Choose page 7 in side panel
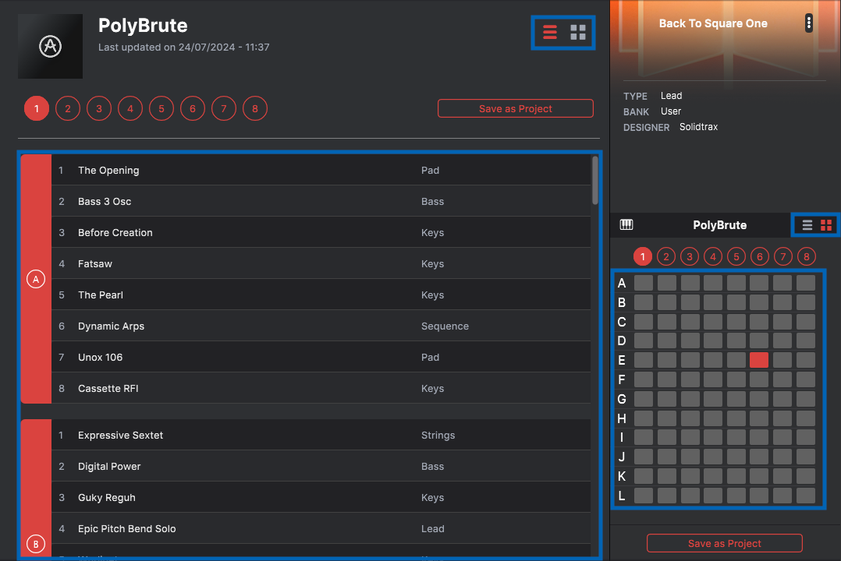This screenshot has width=841, height=561. tap(783, 256)
